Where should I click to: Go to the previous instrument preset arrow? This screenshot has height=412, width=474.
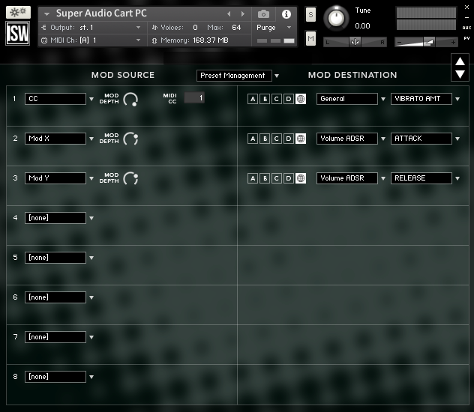(229, 14)
